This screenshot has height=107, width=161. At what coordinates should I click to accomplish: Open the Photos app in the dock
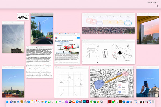pyautogui.click(x=42, y=102)
